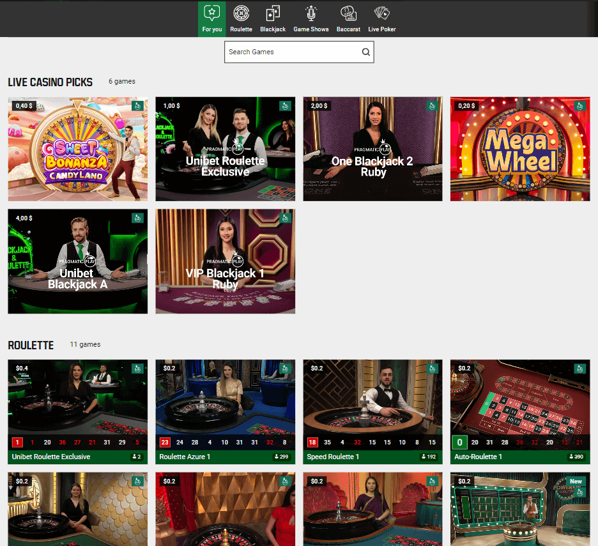
Task: Click the provider badge on One Blackjack 2 Ruby
Action: [433, 106]
